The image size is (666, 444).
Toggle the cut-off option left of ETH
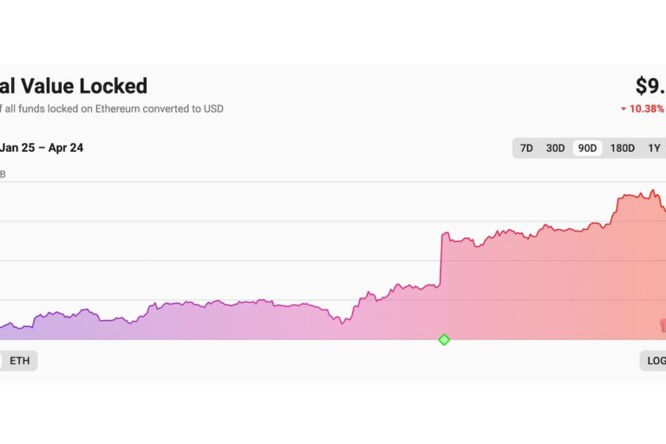1,361
